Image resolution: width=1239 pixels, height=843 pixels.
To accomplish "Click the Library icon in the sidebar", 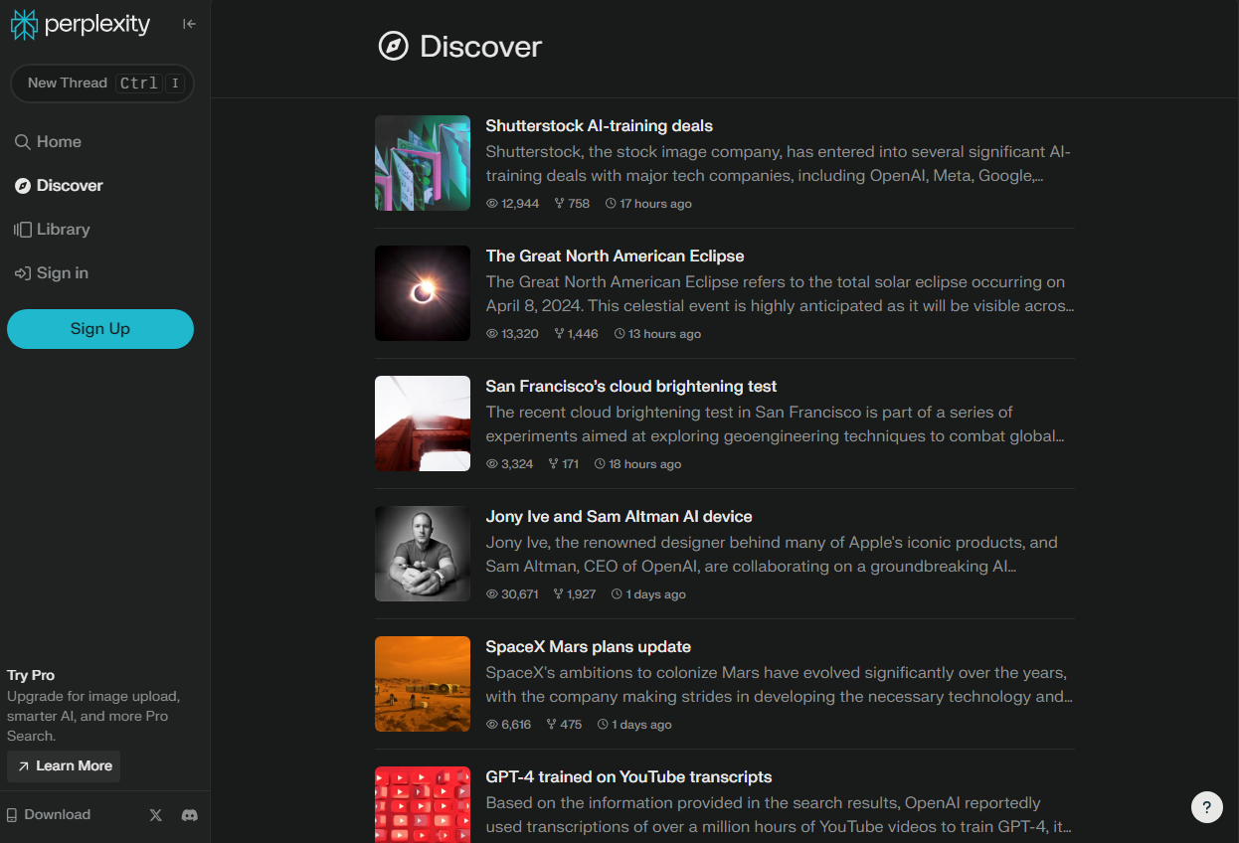I will [x=22, y=230].
